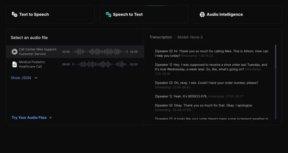
Task: Click the 02:09 duration of Nike Support
Action: pos(134,52)
